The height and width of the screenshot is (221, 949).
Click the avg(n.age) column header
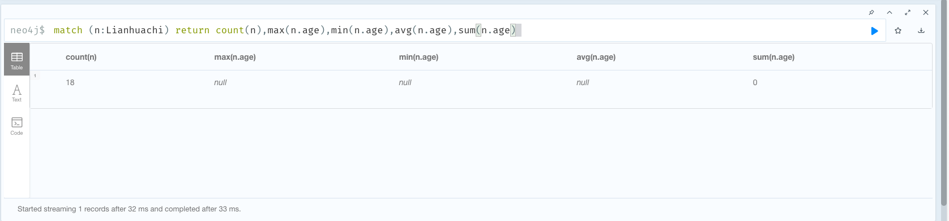(x=596, y=57)
